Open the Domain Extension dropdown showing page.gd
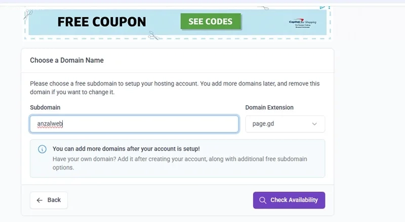The image size is (405, 222). pyautogui.click(x=285, y=124)
